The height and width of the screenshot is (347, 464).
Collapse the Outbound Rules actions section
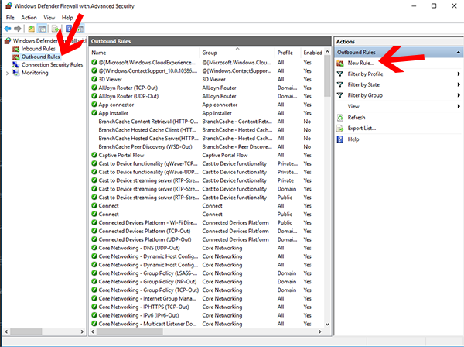point(458,53)
